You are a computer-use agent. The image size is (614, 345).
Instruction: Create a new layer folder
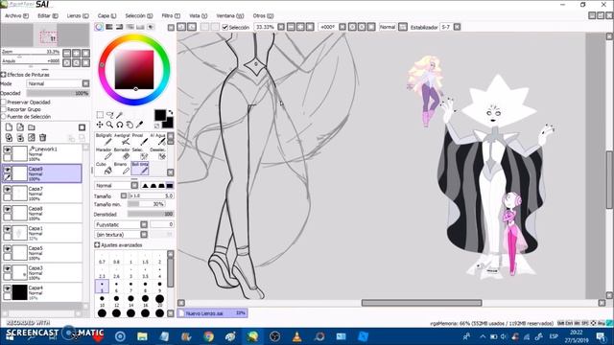click(x=32, y=127)
